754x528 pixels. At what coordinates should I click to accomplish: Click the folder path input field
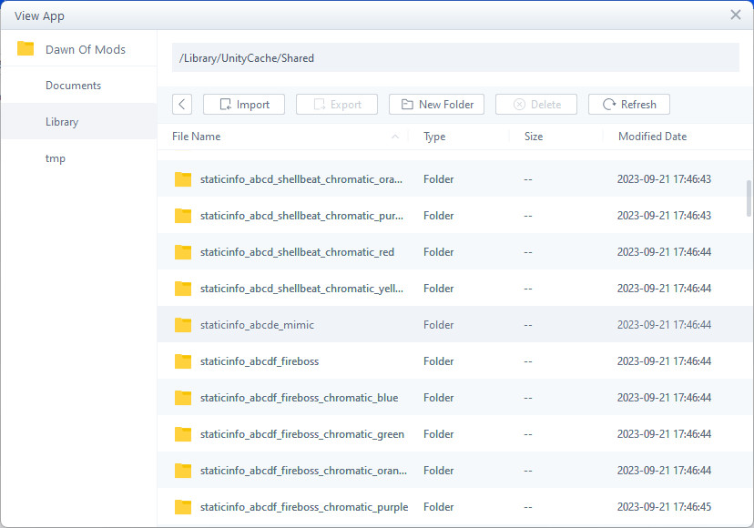tap(455, 58)
